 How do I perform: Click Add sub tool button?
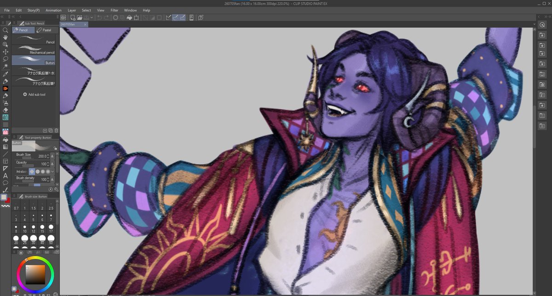[x=34, y=94]
